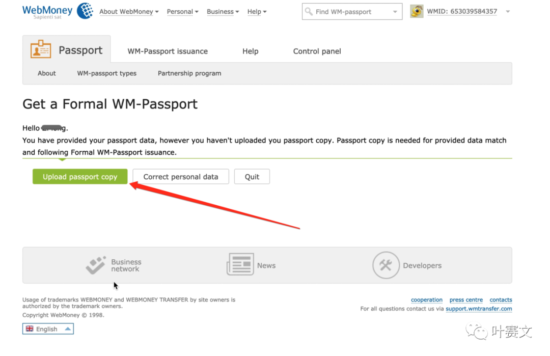Open the support.wmtransfer.com link

pyautogui.click(x=479, y=309)
